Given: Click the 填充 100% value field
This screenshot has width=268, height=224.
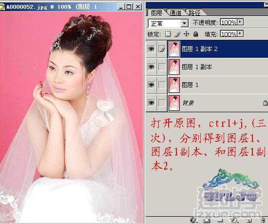Looking at the screenshot, I should [x=229, y=34].
